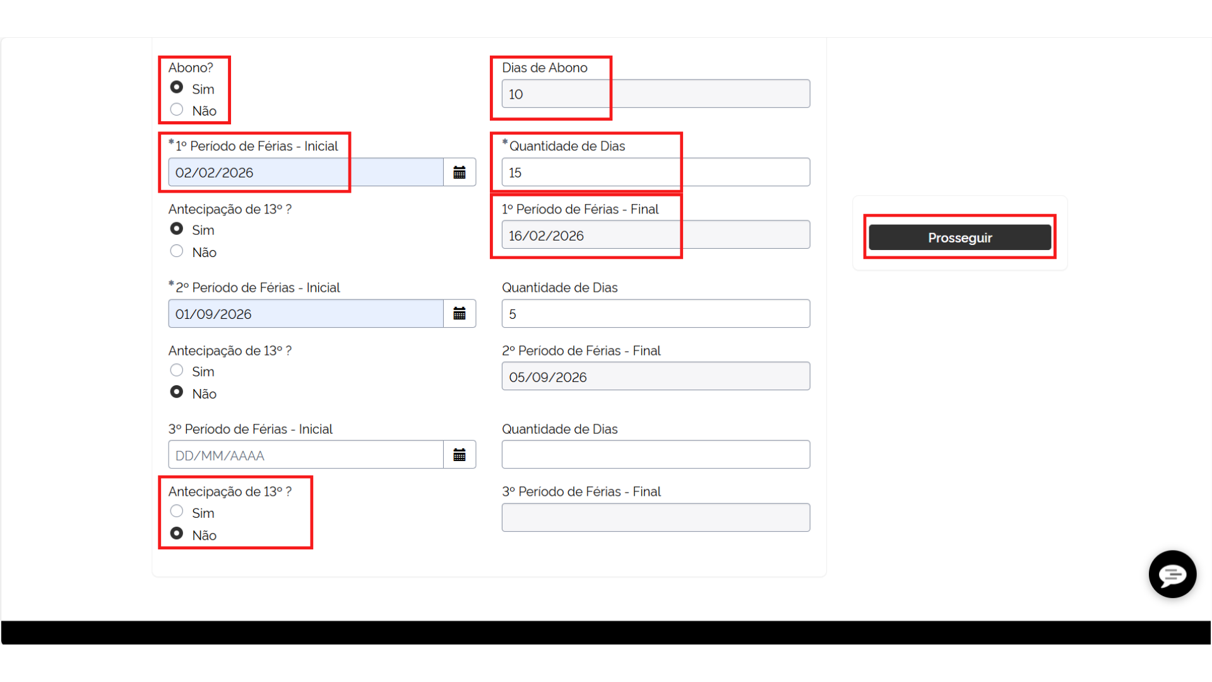Choose Não for first period 13º antecipação
The height and width of the screenshot is (682, 1212).
[177, 251]
